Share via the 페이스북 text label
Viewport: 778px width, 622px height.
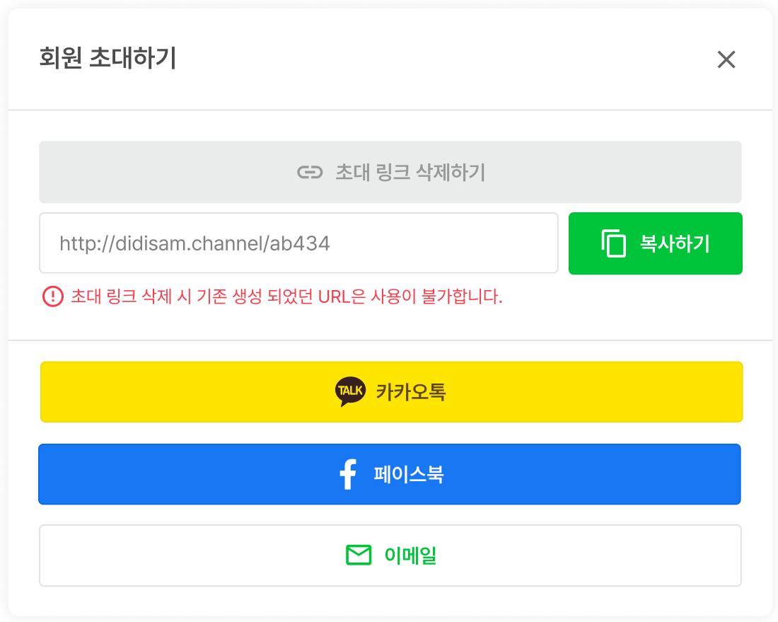point(409,474)
